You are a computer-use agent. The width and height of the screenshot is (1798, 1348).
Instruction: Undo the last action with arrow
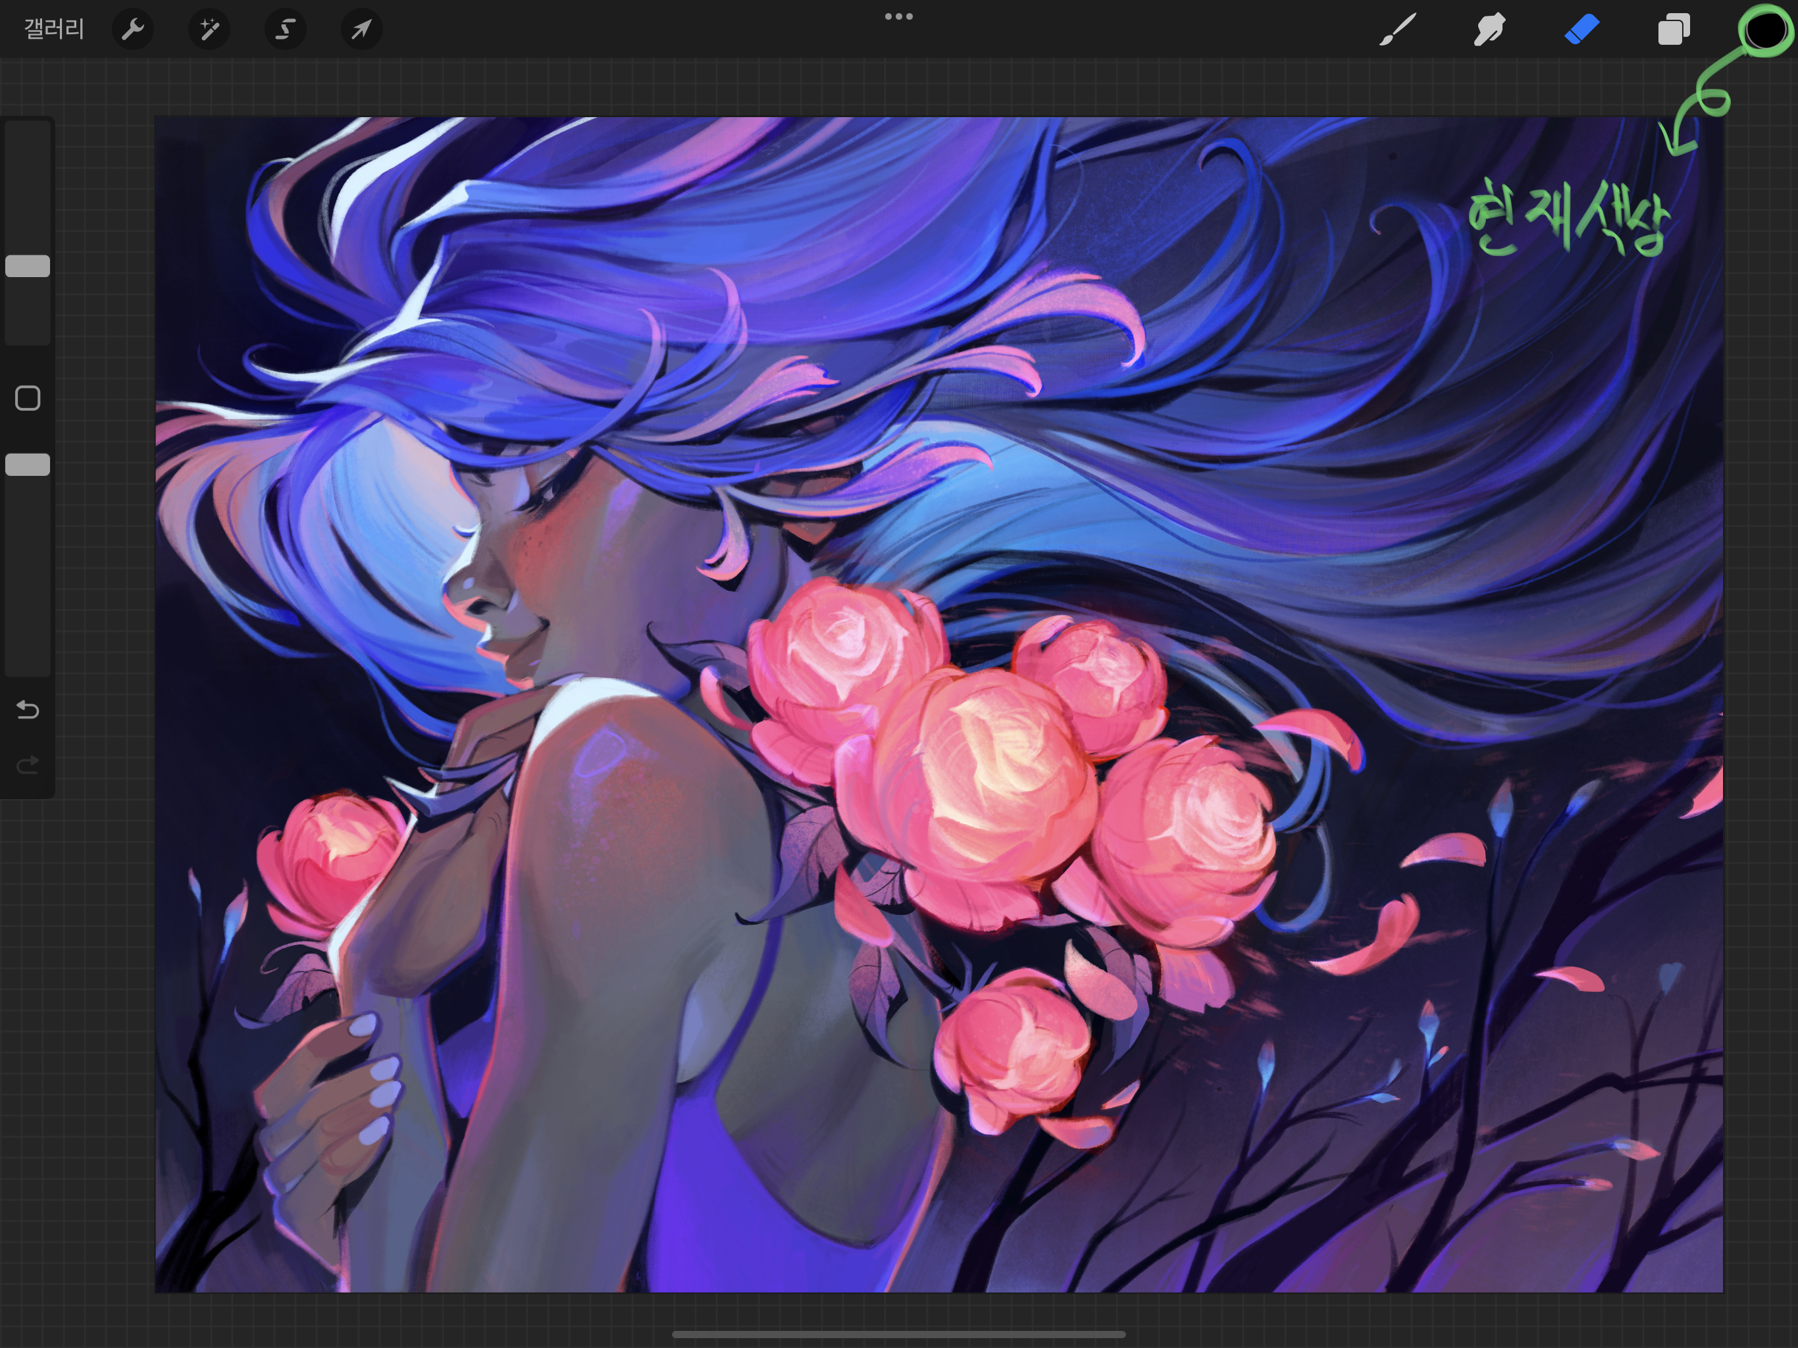tap(28, 710)
